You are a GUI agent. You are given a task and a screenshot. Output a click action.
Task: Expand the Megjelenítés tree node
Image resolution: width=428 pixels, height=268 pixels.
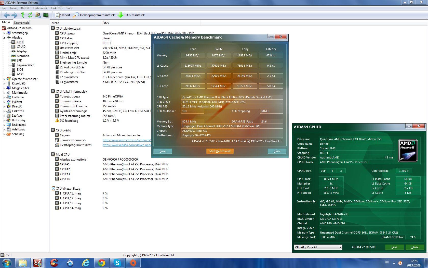point(4,88)
